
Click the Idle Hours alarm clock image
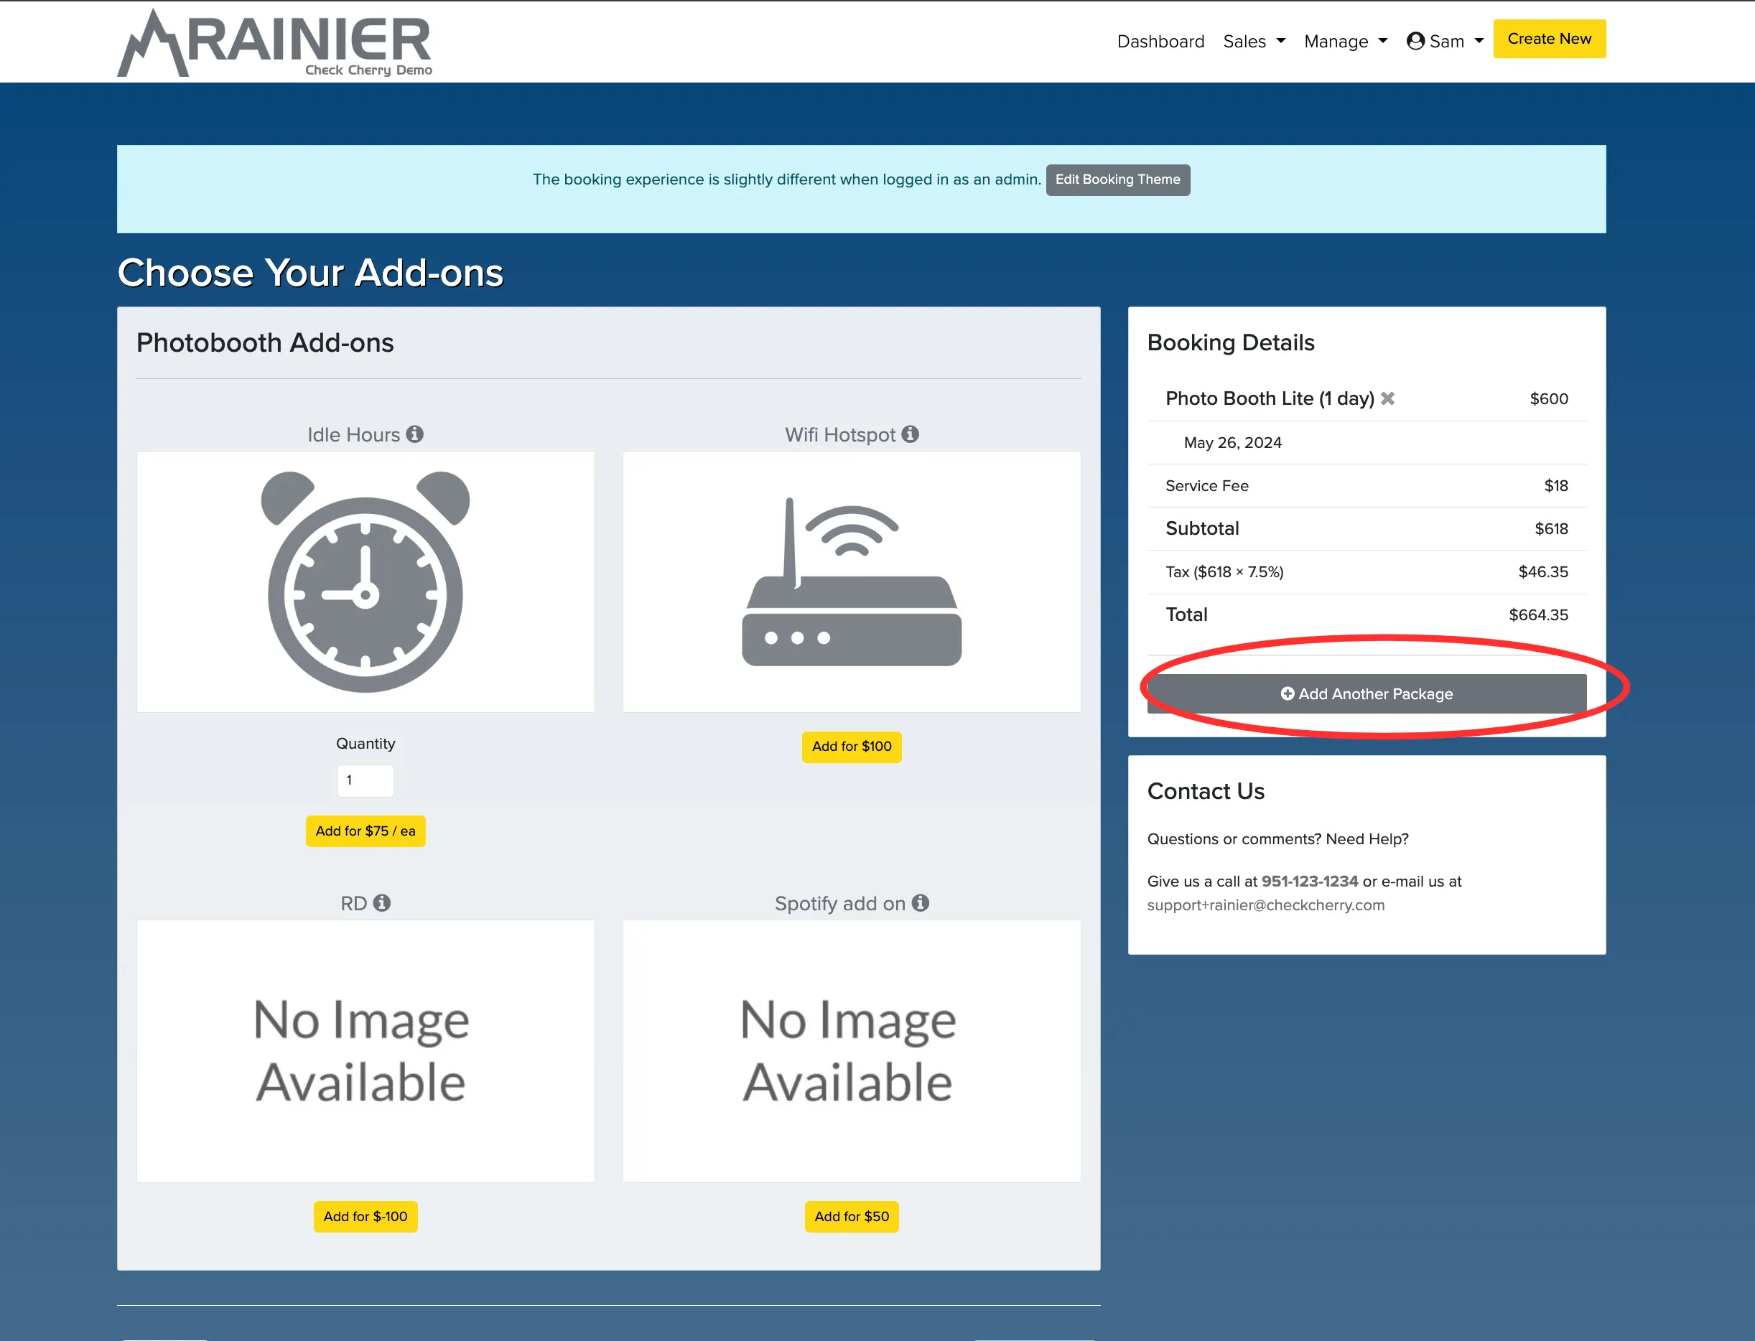(x=366, y=582)
